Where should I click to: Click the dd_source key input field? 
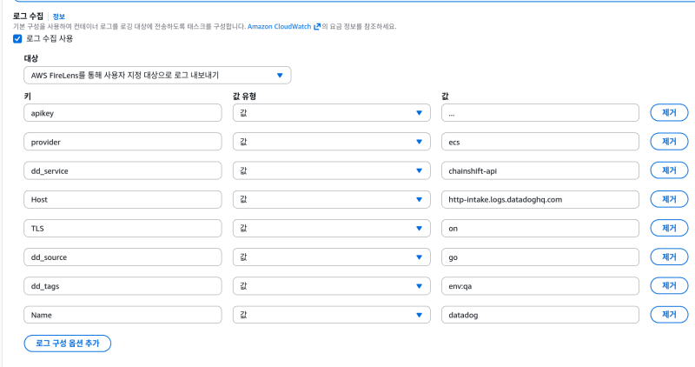click(x=124, y=257)
